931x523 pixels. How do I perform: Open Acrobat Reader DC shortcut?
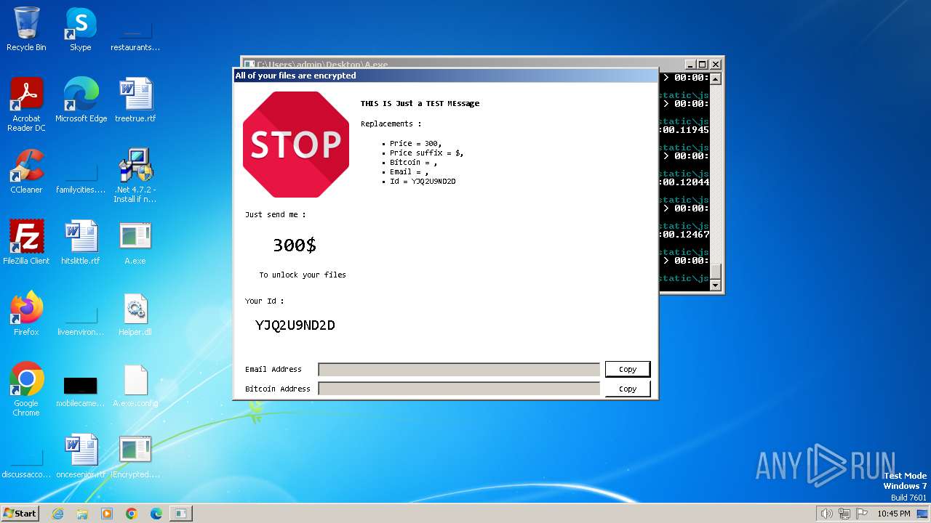coord(26,105)
